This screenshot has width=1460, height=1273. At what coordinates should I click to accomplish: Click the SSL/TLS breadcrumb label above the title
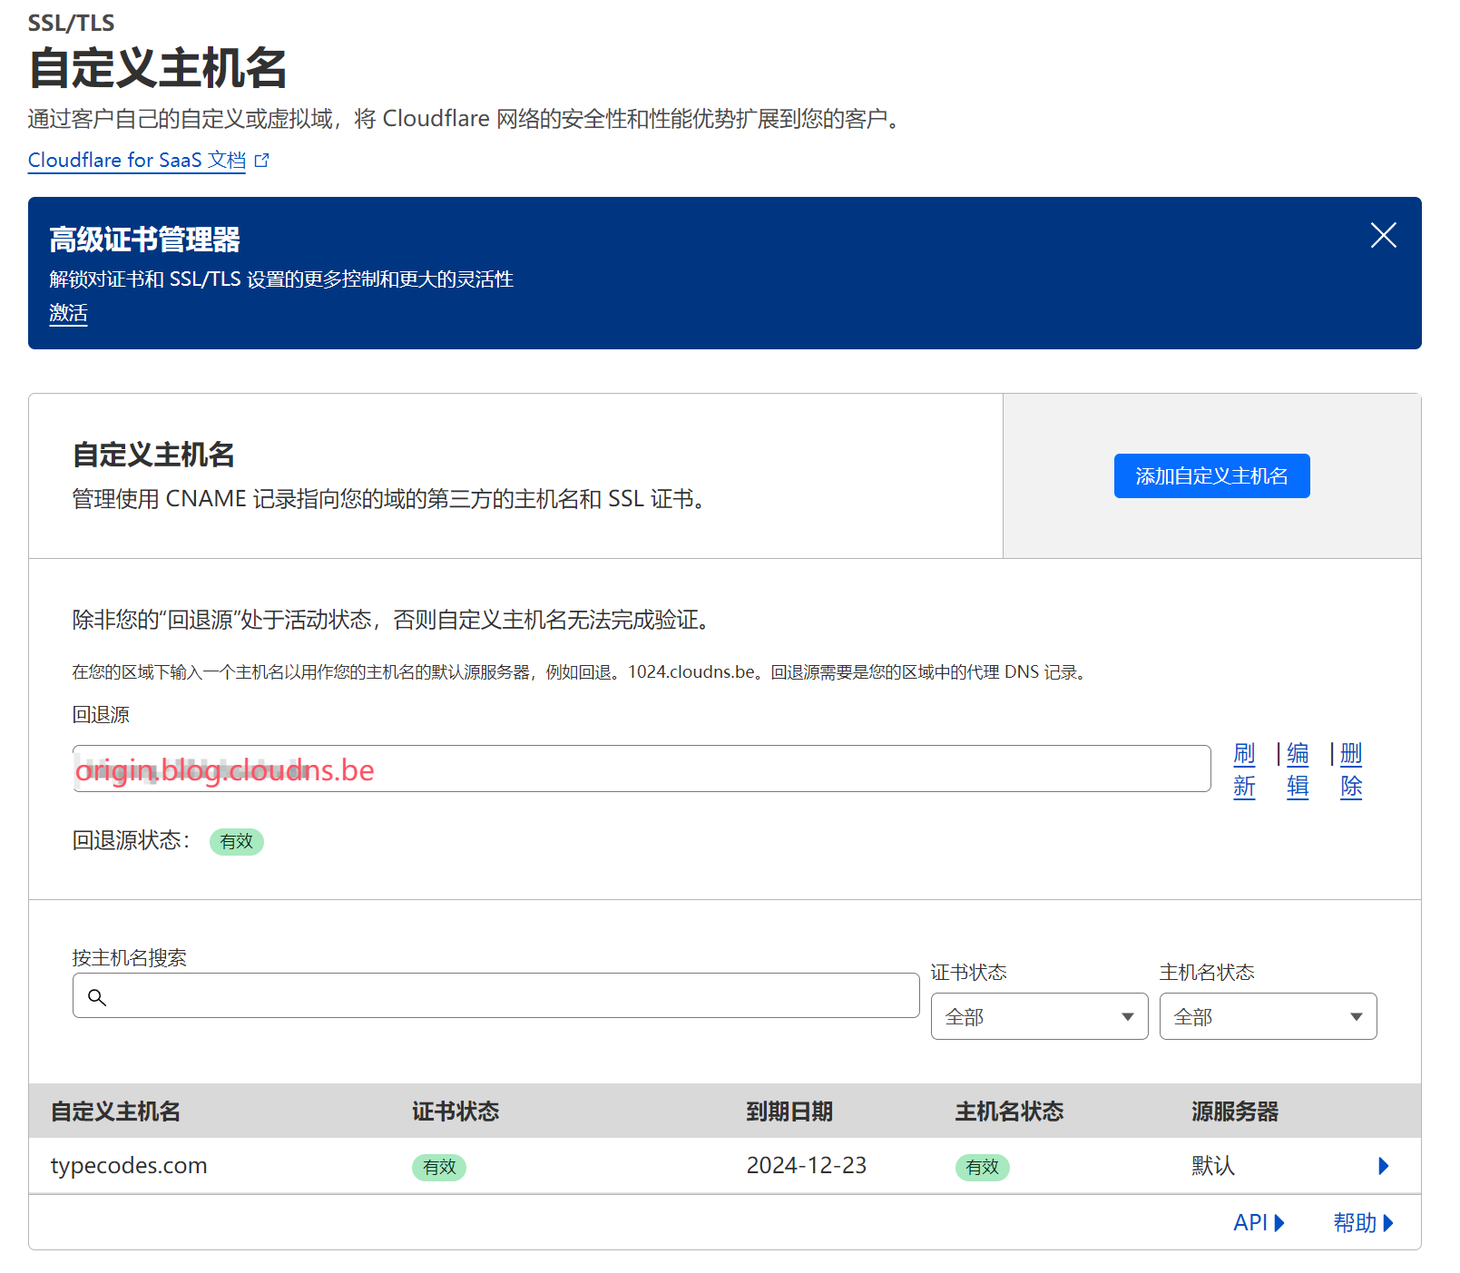(x=71, y=23)
